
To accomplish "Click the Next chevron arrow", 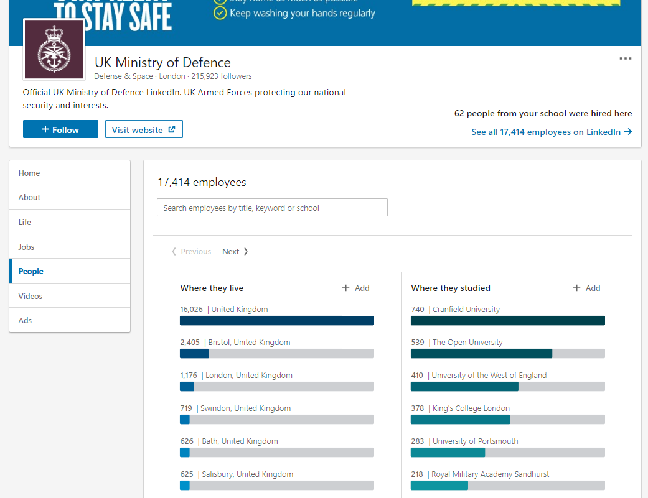I will [x=246, y=252].
